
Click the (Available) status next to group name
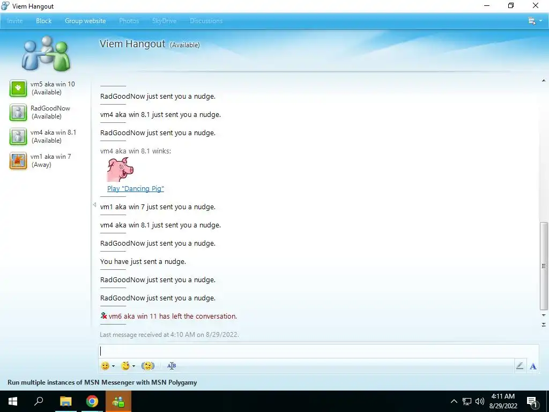click(x=184, y=45)
